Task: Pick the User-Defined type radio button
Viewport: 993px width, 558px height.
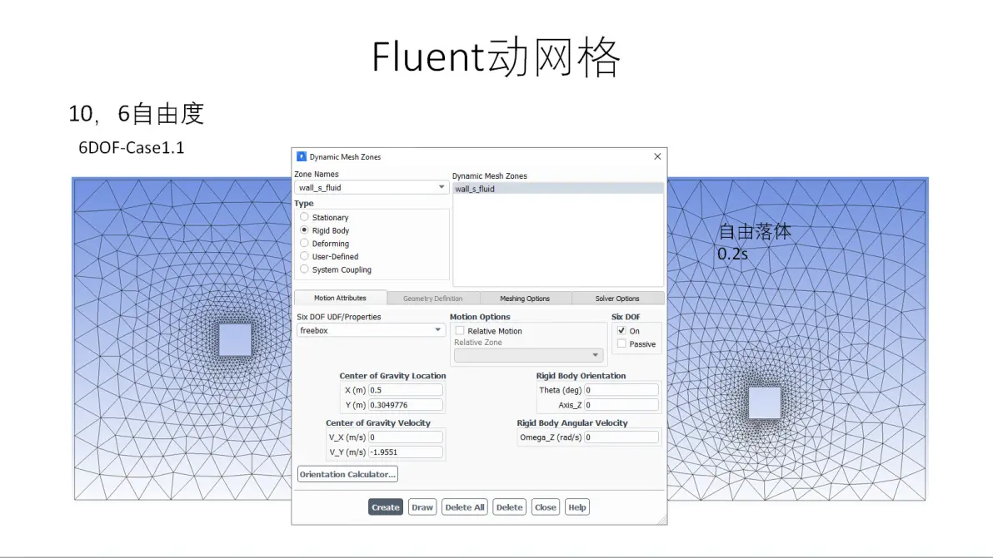Action: (305, 257)
